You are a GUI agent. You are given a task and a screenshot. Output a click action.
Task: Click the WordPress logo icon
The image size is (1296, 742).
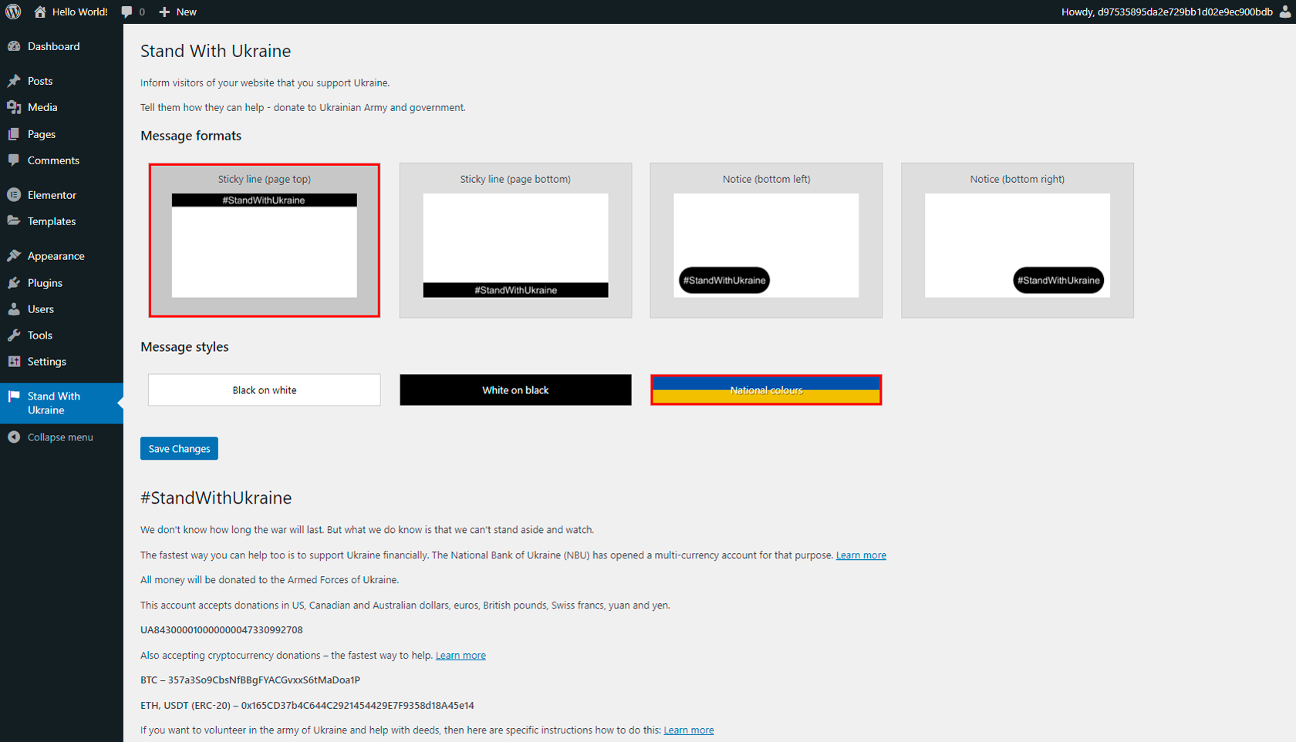point(13,12)
